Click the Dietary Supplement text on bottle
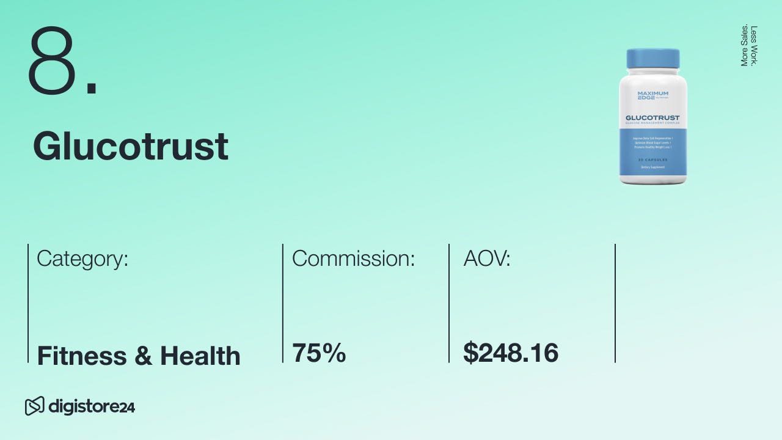The width and height of the screenshot is (782, 440). pos(652,167)
